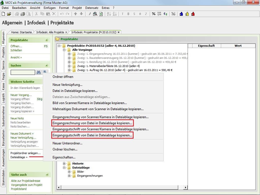Image resolution: width=260 pixels, height=195 pixels.
Task: Click the percent toolbar icon
Action: 154,14
